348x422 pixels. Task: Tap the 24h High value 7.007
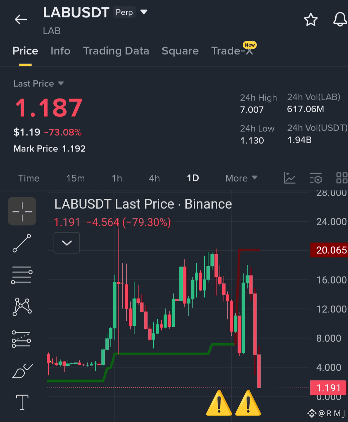coord(252,110)
